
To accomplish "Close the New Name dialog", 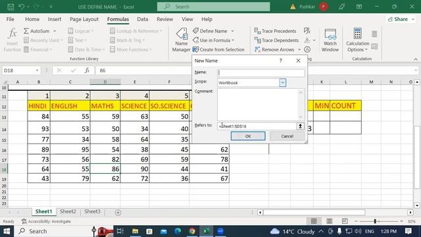I will coord(298,61).
